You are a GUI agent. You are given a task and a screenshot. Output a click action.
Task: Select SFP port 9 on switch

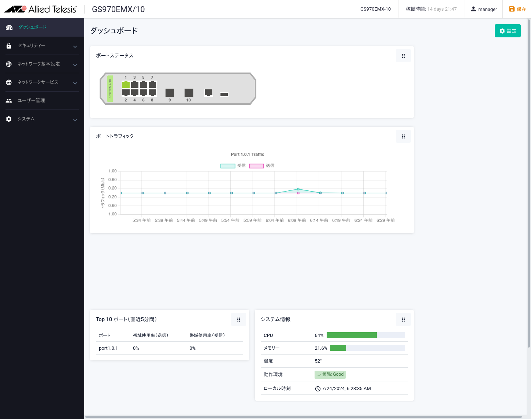point(170,92)
